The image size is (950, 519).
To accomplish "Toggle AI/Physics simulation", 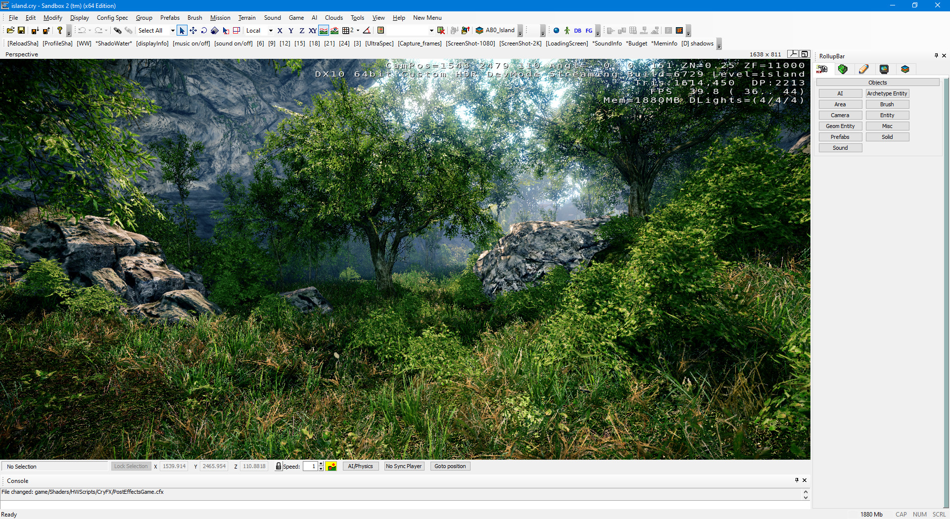I will [x=360, y=466].
